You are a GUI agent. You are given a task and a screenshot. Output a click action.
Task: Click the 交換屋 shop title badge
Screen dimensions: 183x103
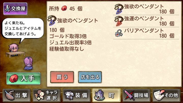[x=15, y=9]
